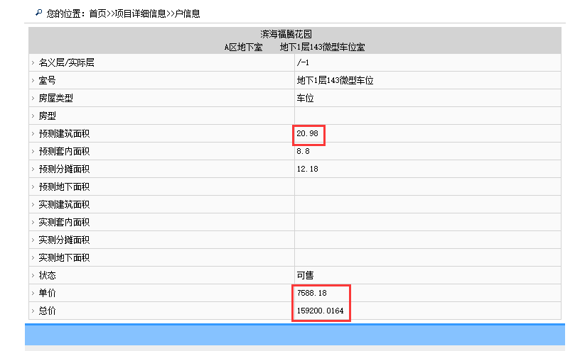
Task: Select the 房屋类型 label
Action: [56, 98]
